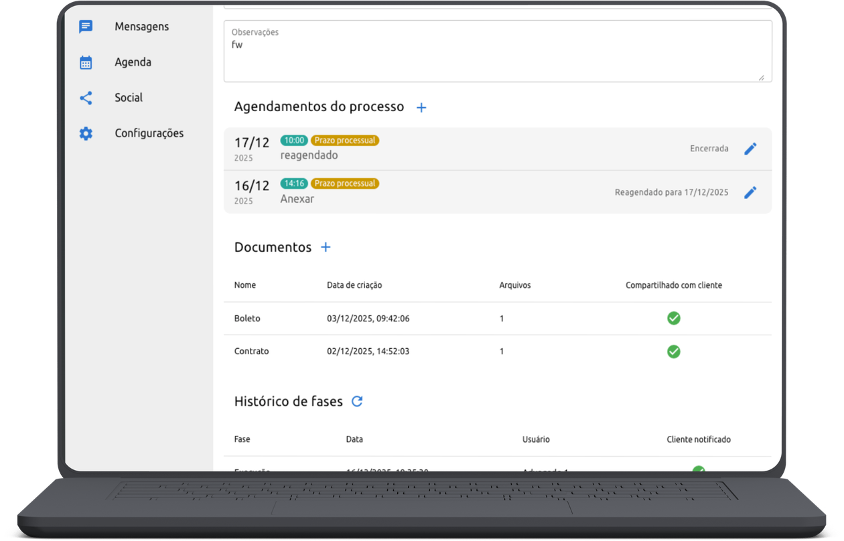Click the 14:16 time badge
Image resolution: width=844 pixels, height=541 pixels.
pyautogui.click(x=294, y=183)
